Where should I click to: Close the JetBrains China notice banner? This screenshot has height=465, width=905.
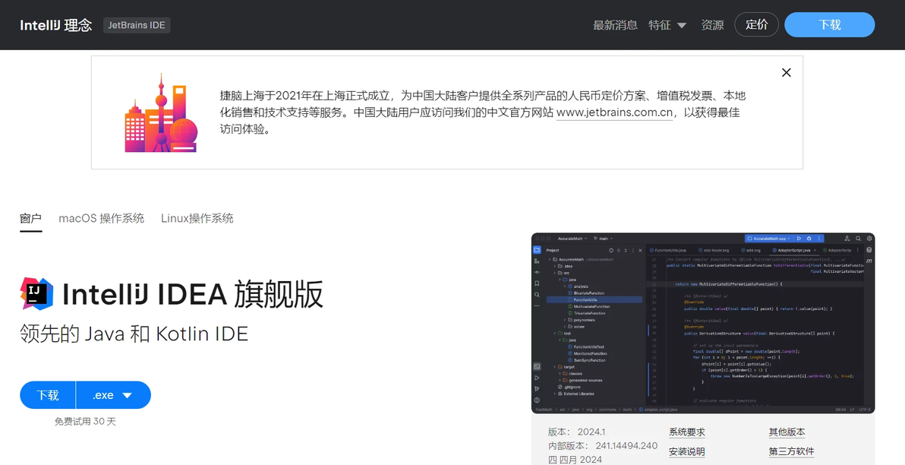[786, 73]
